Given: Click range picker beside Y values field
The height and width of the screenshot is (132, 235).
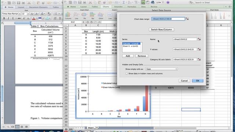Looking at the screenshot, I should click(x=199, y=49).
